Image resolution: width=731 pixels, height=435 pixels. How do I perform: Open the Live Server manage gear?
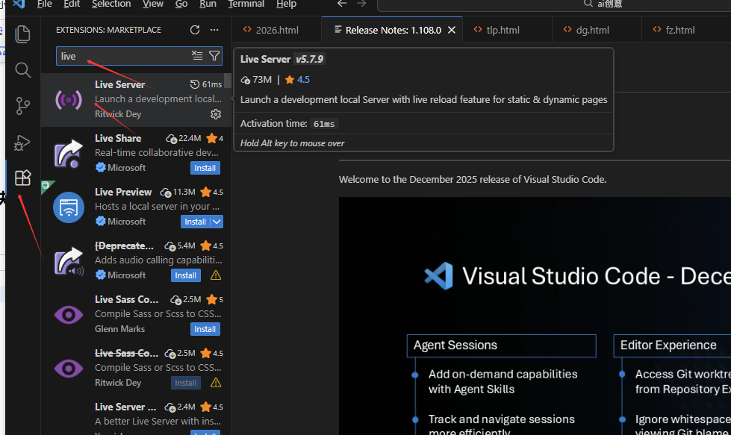216,114
